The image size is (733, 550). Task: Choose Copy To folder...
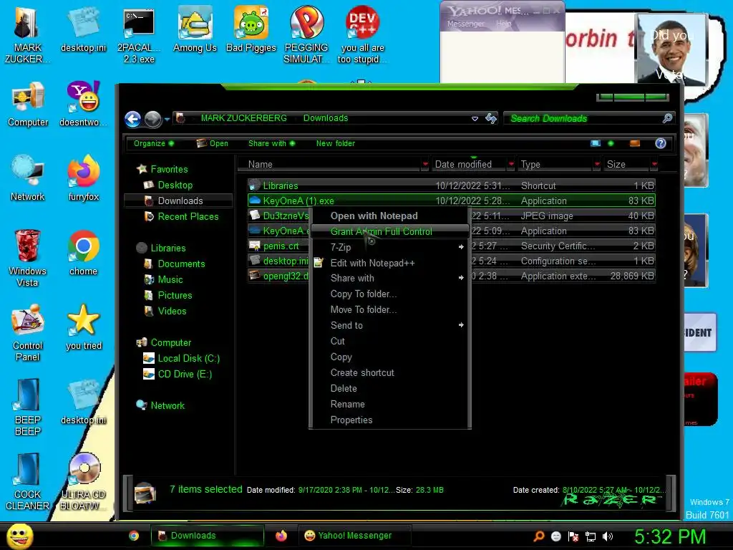pos(389,294)
